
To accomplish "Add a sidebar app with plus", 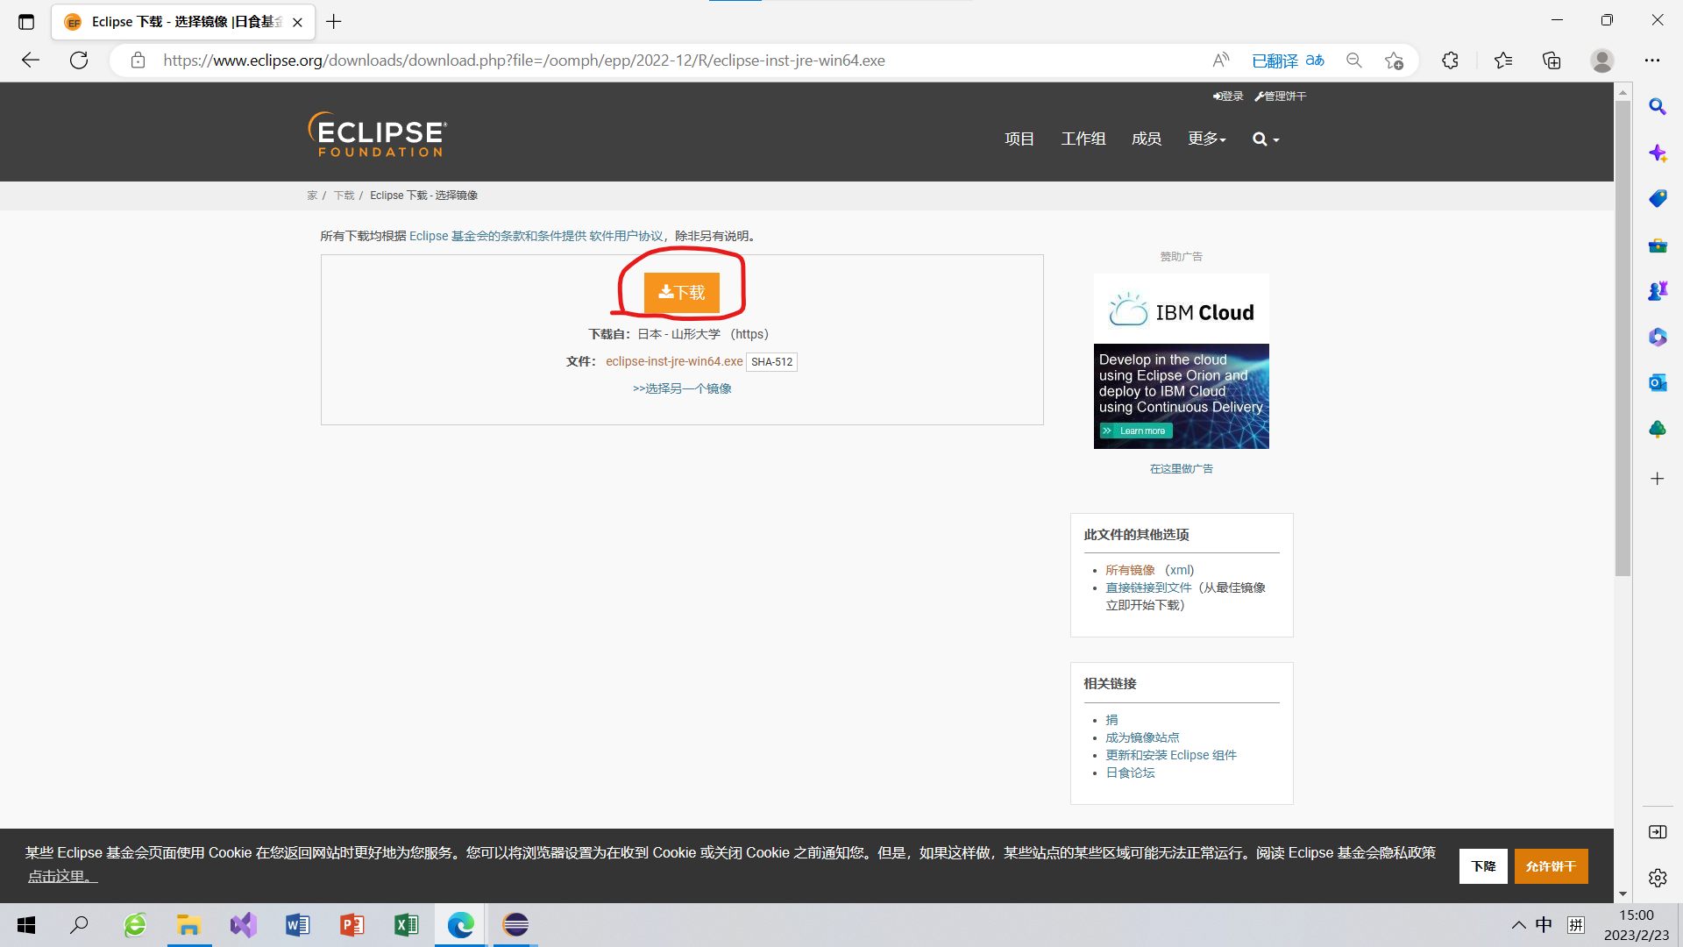I will point(1657,479).
